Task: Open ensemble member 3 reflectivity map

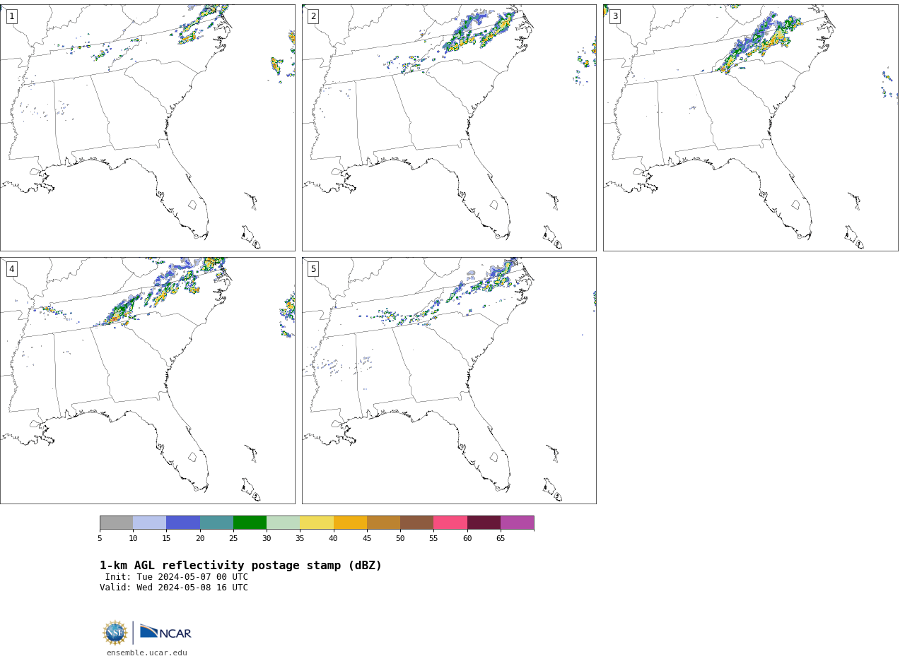Action: coord(751,128)
